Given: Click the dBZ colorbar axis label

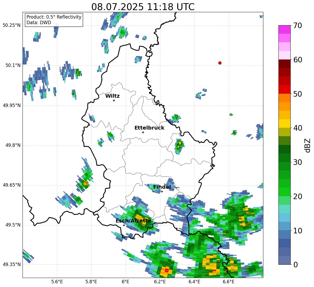Looking at the screenshot, I should point(307,145).
